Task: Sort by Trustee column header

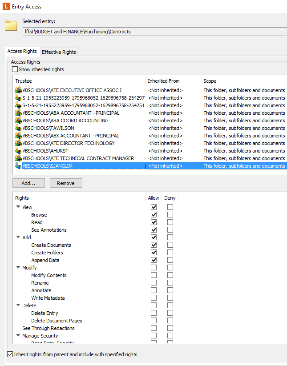Action: 79,81
